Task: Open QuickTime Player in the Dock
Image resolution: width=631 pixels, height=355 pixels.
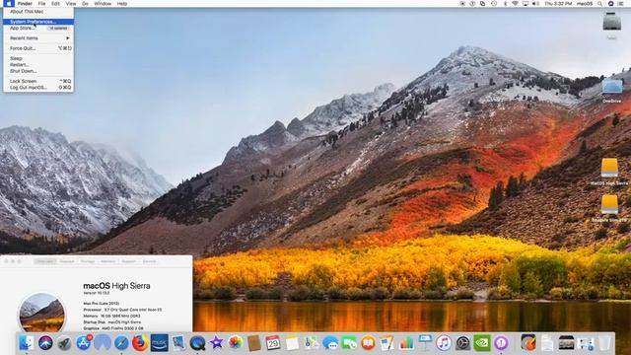Action: (x=197, y=343)
